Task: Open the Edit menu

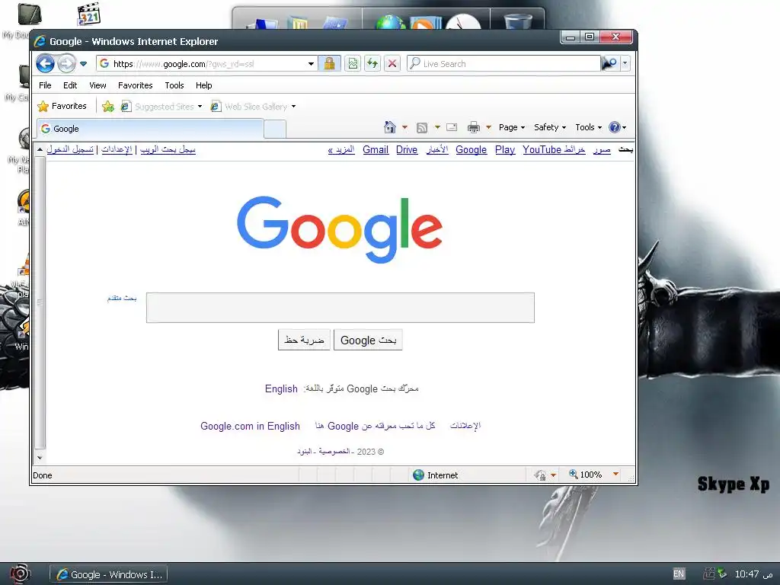Action: point(69,85)
